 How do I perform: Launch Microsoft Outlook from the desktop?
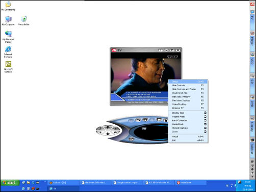8,67
